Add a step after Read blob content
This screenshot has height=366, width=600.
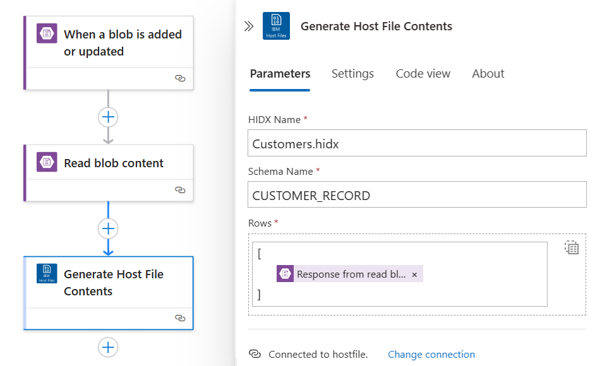pyautogui.click(x=108, y=228)
